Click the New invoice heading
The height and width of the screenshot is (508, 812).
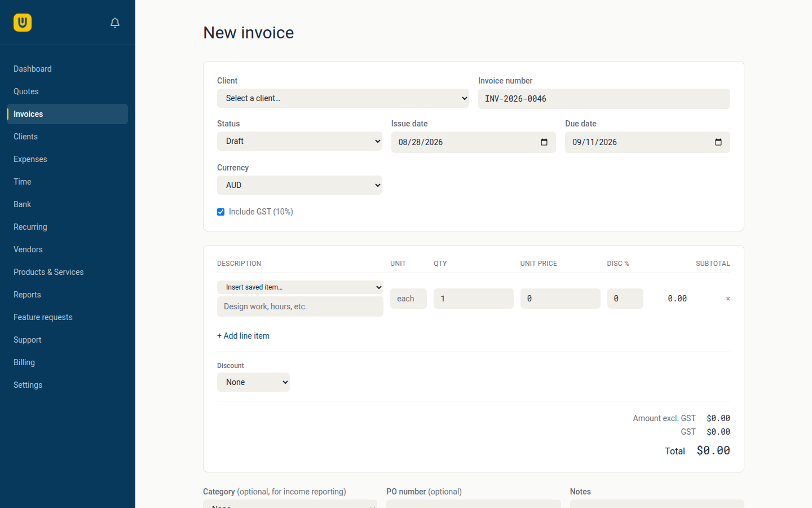point(249,33)
